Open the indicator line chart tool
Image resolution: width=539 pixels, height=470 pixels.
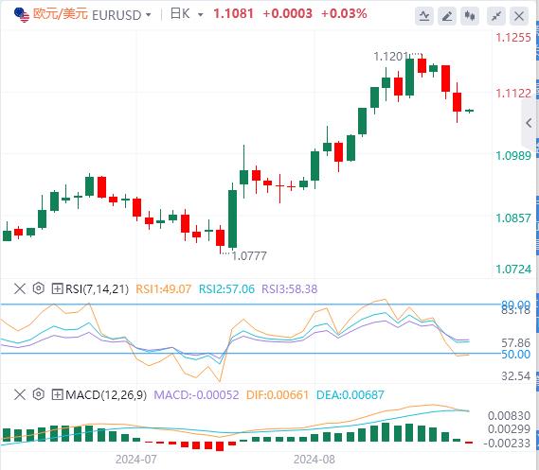(x=424, y=16)
